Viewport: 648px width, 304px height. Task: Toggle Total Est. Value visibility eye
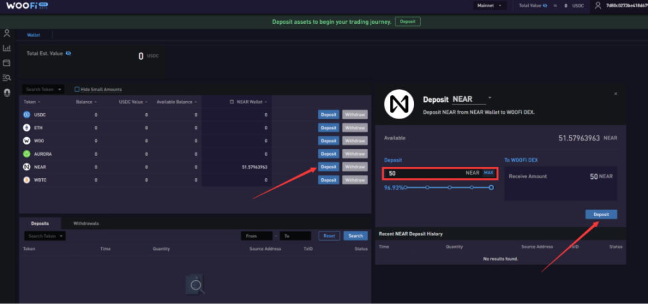(x=69, y=53)
